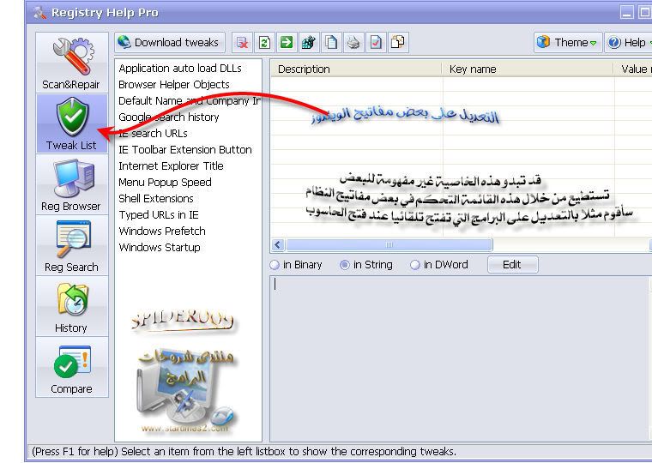Open the Reg Browser panel

[x=71, y=184]
